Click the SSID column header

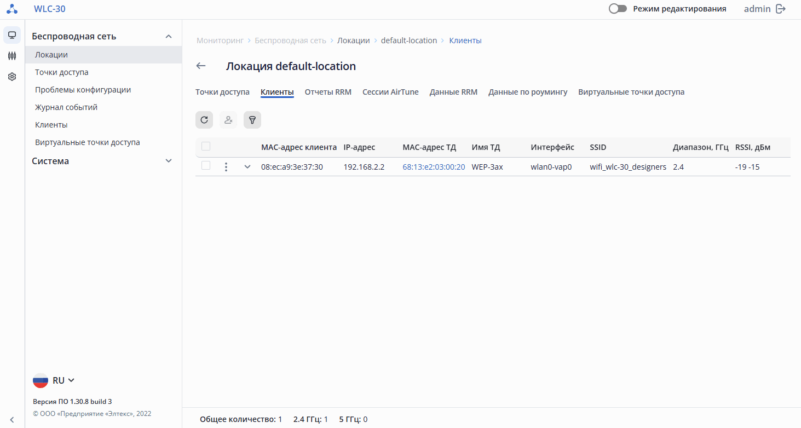point(598,147)
